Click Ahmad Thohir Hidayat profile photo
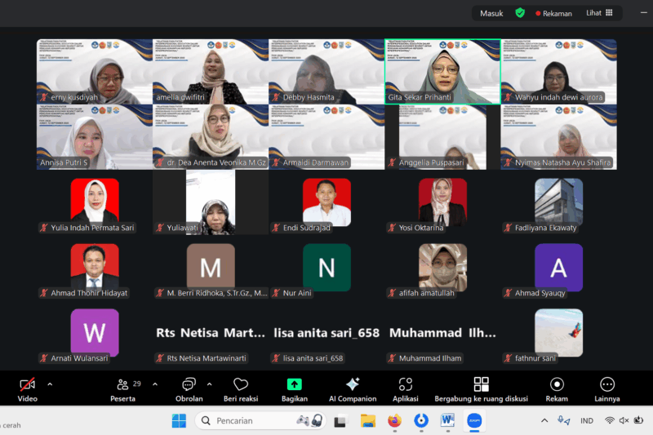This screenshot has height=435, width=653. coord(95,266)
